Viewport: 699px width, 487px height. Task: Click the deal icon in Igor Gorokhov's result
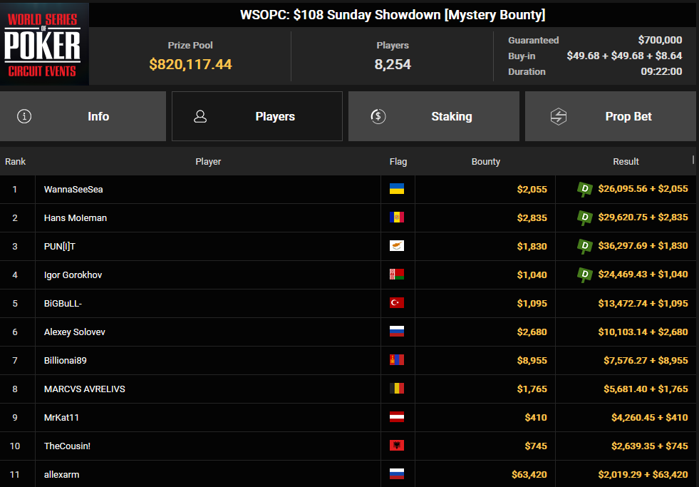pyautogui.click(x=584, y=275)
